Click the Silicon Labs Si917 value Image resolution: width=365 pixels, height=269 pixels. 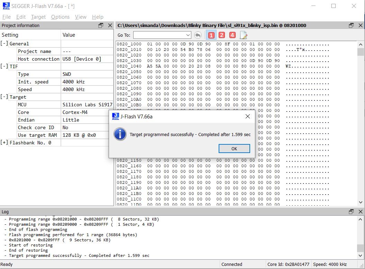click(x=87, y=105)
